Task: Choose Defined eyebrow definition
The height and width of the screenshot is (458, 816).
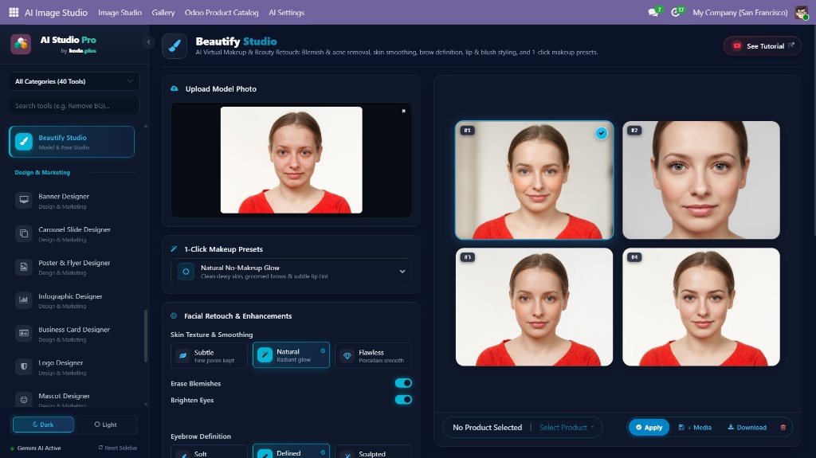Action: click(292, 452)
